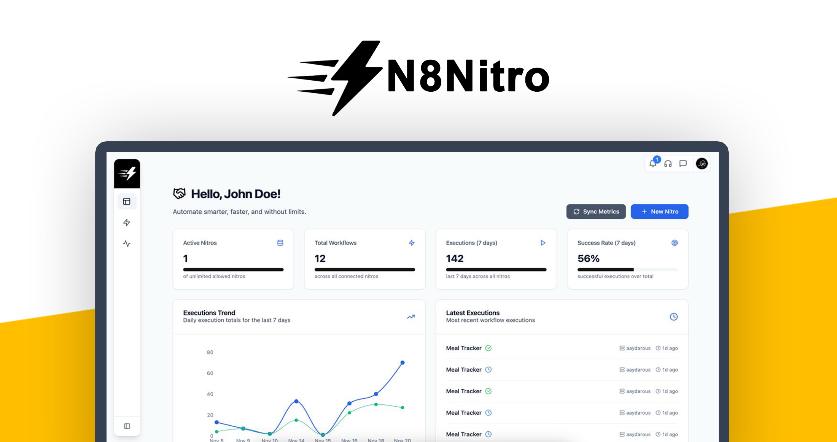Click the pending clock icon on second Meal Tracker
The width and height of the screenshot is (837, 442).
[489, 369]
